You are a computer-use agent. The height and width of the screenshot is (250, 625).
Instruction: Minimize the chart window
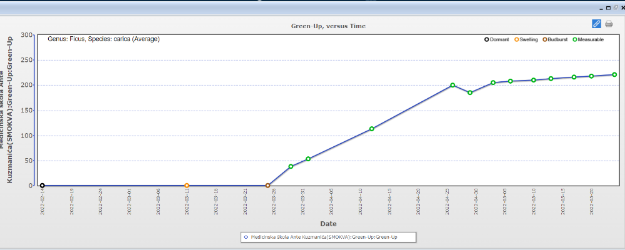[601, 7]
